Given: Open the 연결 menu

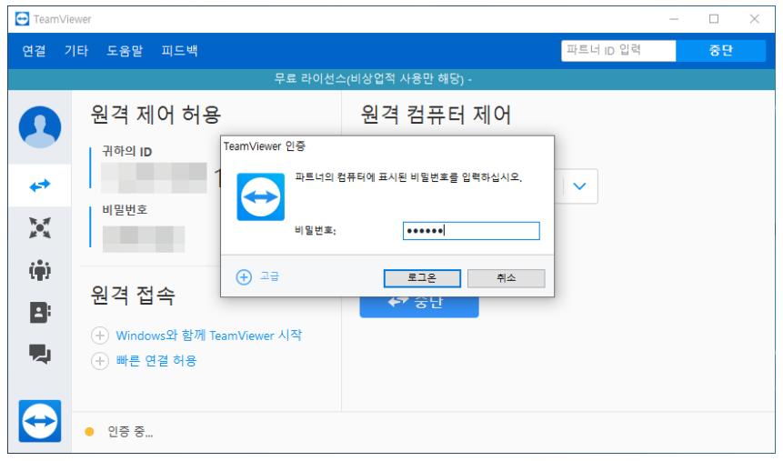Looking at the screenshot, I should tap(34, 50).
